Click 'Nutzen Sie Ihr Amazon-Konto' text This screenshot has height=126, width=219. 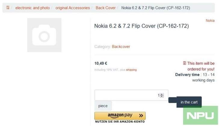coord(120,122)
